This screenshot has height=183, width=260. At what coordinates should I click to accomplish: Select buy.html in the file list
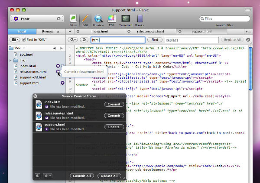click(x=26, y=55)
